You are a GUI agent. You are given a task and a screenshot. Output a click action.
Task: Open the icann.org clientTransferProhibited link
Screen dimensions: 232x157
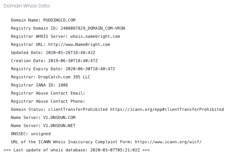click(167, 110)
